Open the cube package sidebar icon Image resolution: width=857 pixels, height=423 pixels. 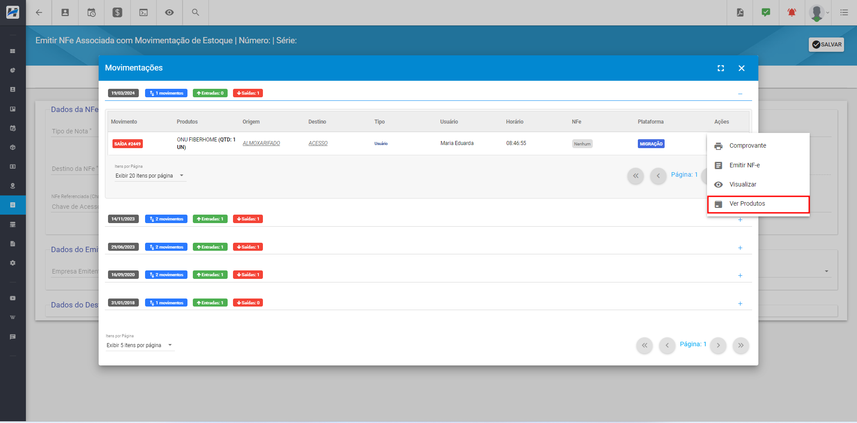coord(12,147)
